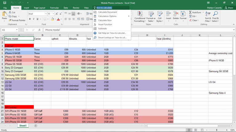Switch to the Formulas ribbon tab
The image size is (236, 132).
click(54, 8)
